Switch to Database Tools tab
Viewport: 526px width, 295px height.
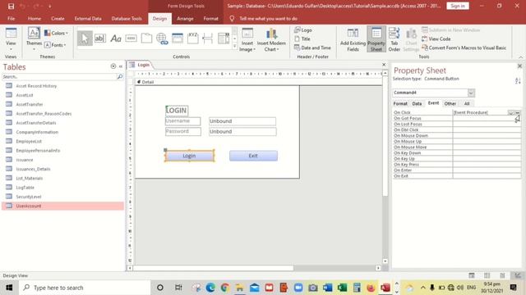coord(127,19)
